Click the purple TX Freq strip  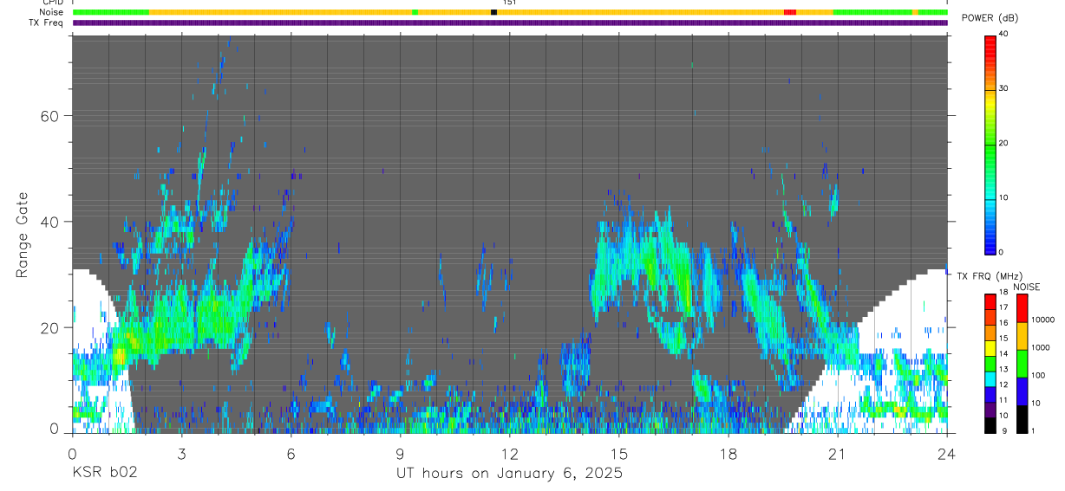coord(510,23)
